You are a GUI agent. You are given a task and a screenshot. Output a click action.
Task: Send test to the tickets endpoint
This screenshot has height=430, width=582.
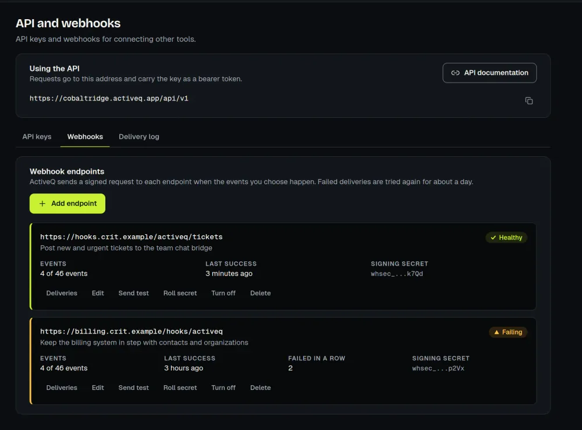coord(134,293)
